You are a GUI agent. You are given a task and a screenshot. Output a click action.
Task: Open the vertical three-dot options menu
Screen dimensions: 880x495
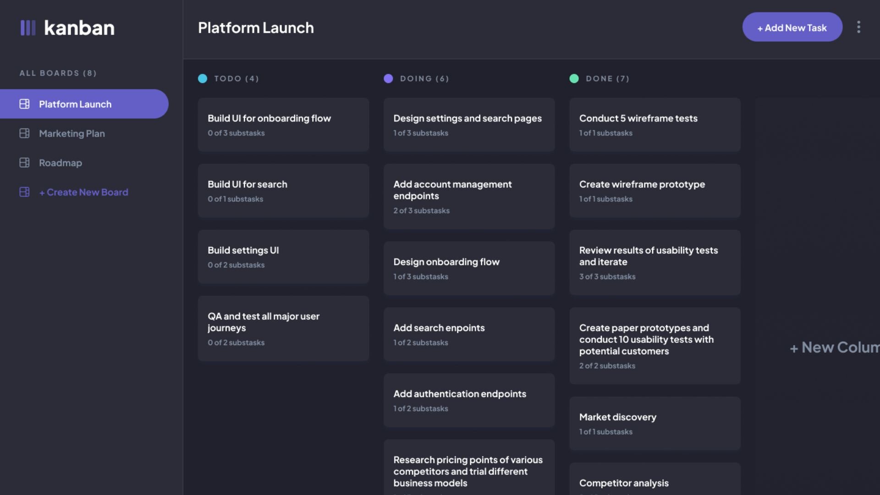858,27
